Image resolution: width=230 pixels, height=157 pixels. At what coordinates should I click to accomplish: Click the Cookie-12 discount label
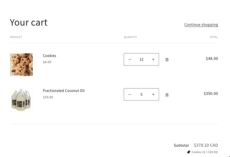pyautogui.click(x=205, y=152)
